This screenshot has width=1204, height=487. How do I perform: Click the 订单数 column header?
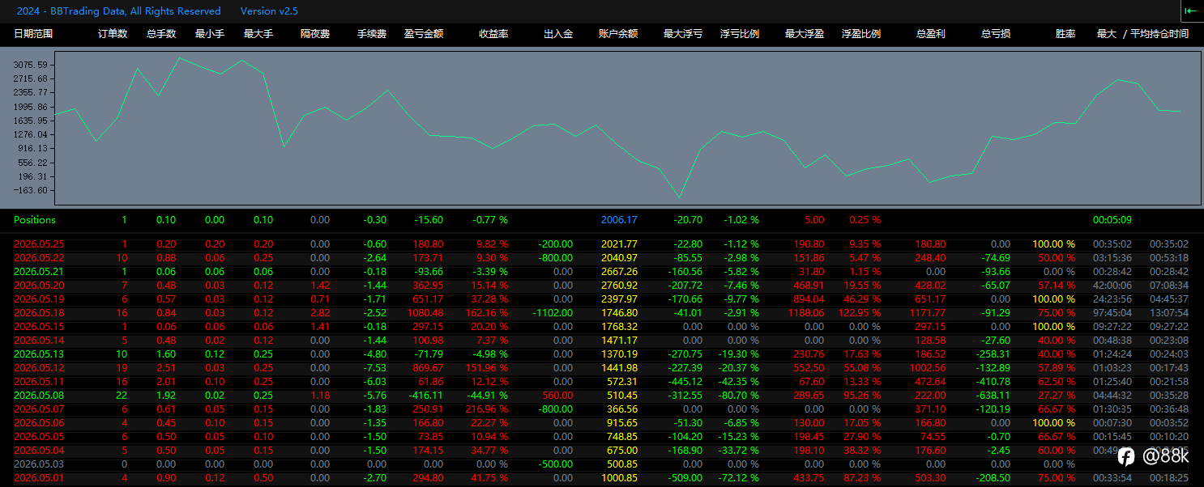[113, 34]
